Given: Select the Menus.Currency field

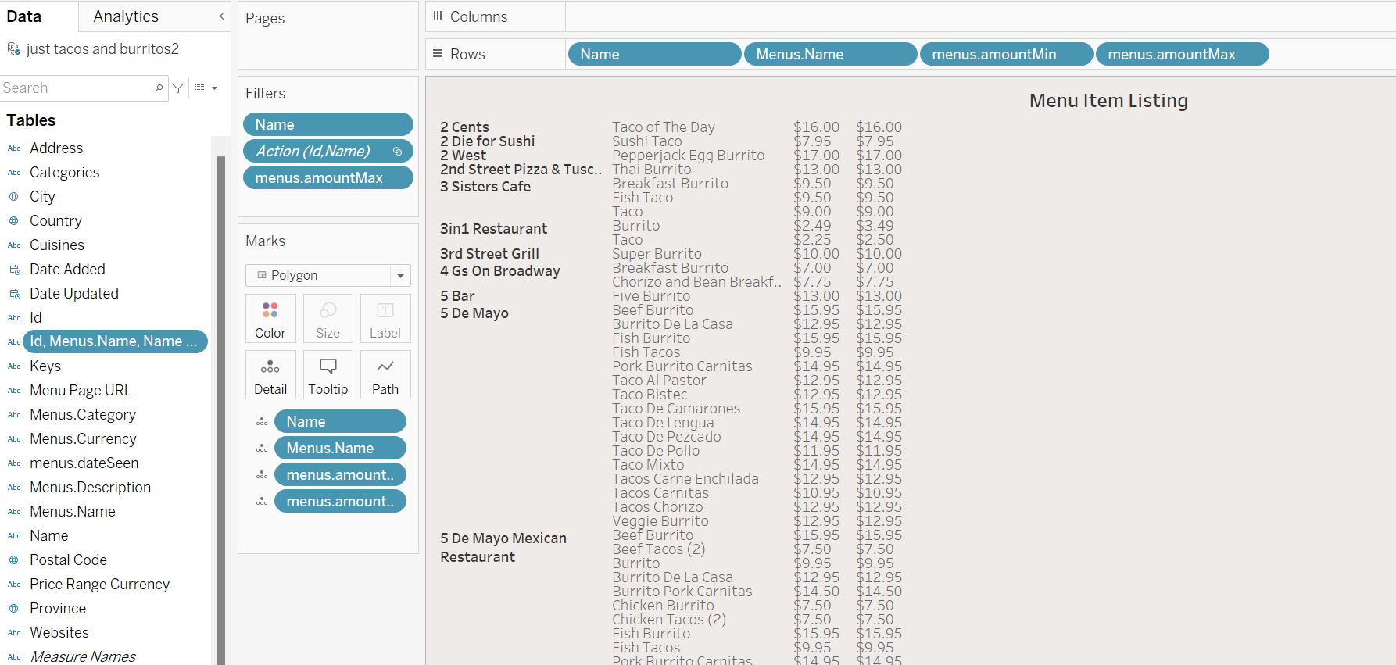Looking at the screenshot, I should pyautogui.click(x=83, y=439).
